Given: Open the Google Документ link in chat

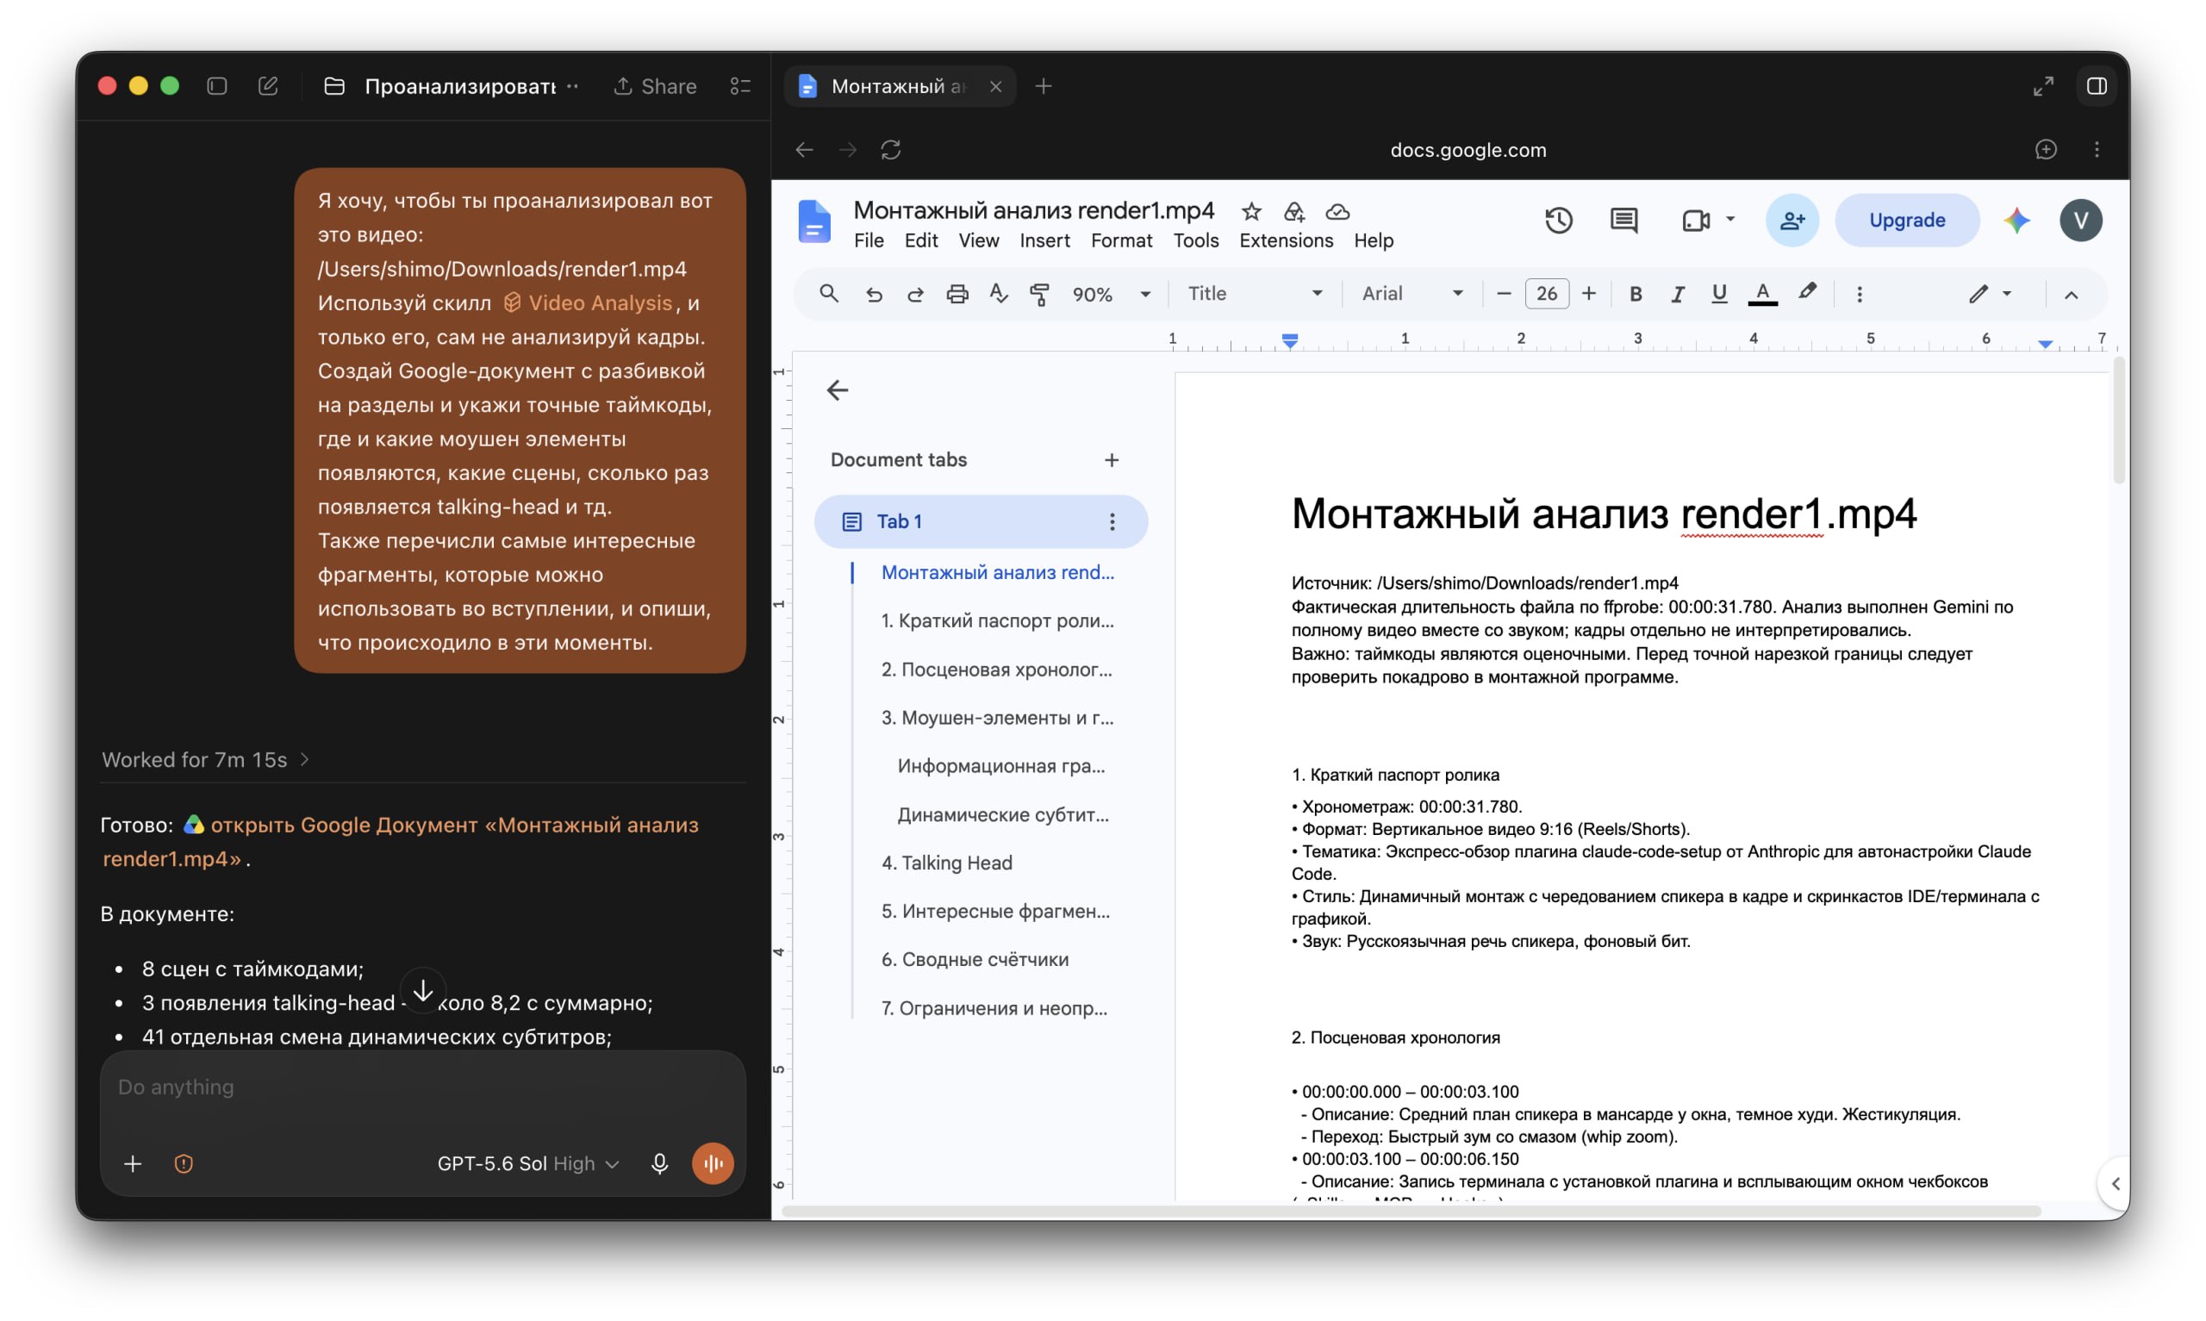Looking at the screenshot, I should click(x=400, y=841).
